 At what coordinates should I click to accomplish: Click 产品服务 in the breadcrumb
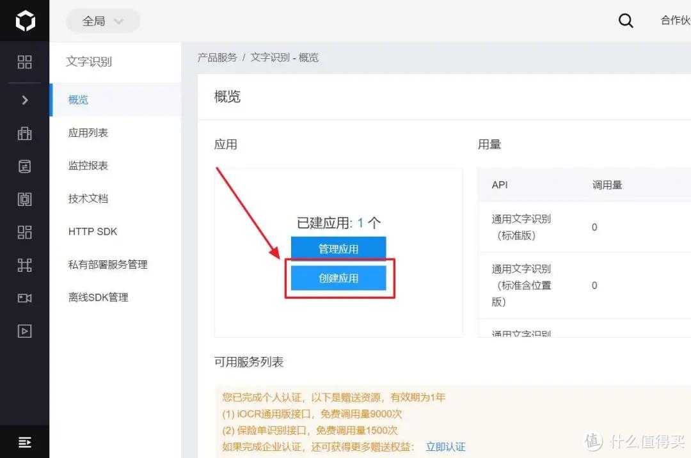[218, 58]
